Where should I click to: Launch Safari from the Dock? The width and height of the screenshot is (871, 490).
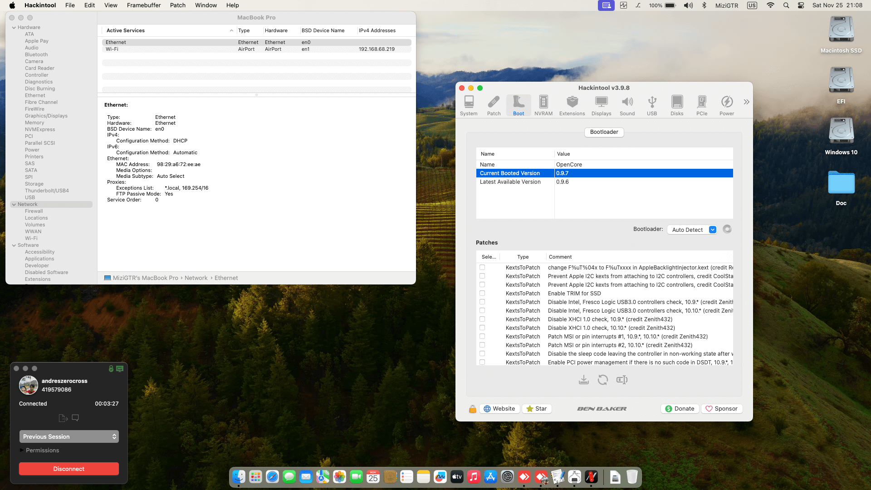pos(272,477)
